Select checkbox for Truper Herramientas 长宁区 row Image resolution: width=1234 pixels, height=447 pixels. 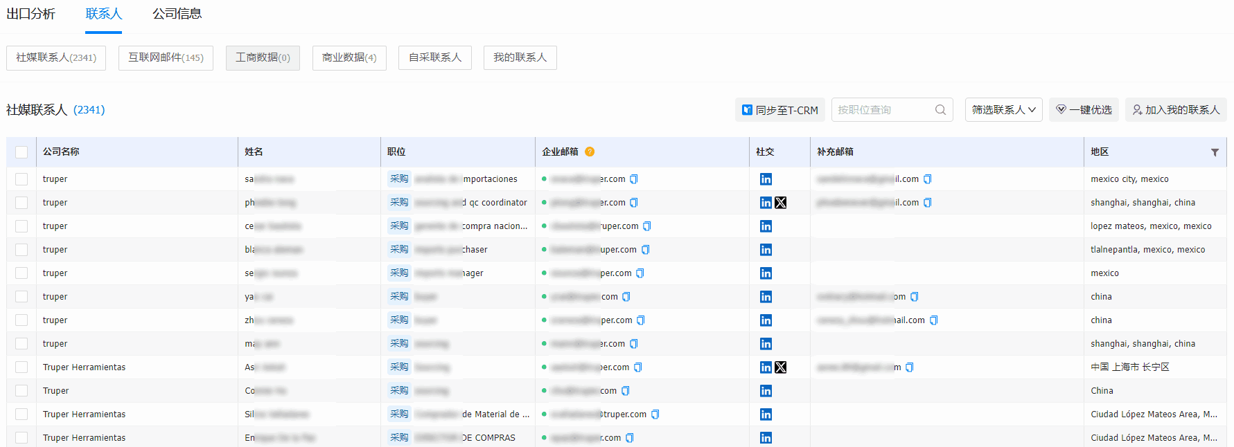[21, 367]
